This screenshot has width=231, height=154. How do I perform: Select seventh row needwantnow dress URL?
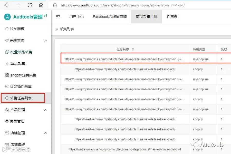pyautogui.click(x=125, y=119)
